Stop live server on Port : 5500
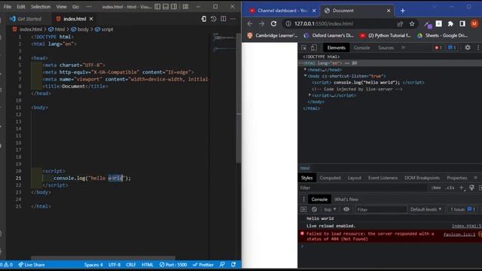The image size is (482, 271). click(x=173, y=264)
